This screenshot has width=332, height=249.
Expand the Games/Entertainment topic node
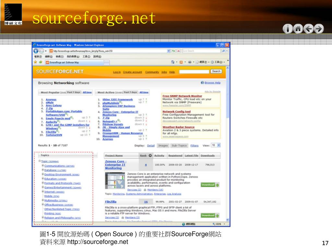tap(43, 187)
